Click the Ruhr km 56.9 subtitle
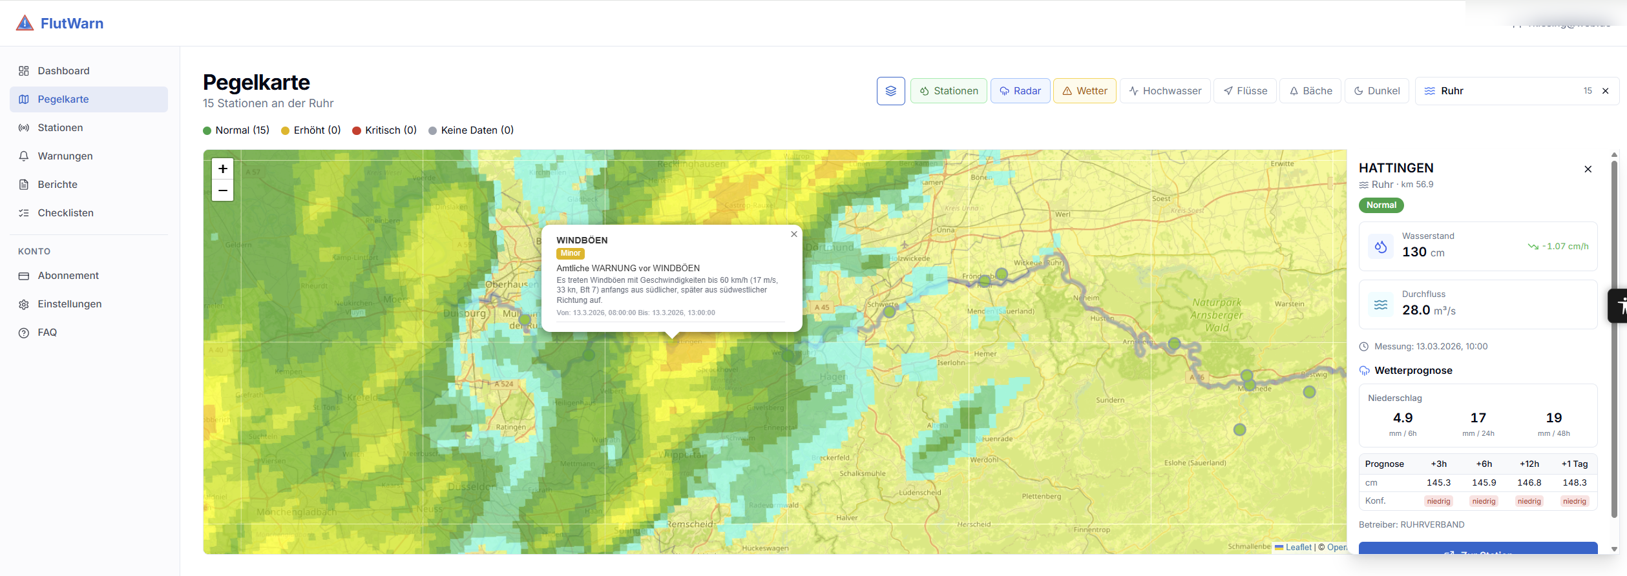Viewport: 1627px width, 576px height. [1396, 185]
